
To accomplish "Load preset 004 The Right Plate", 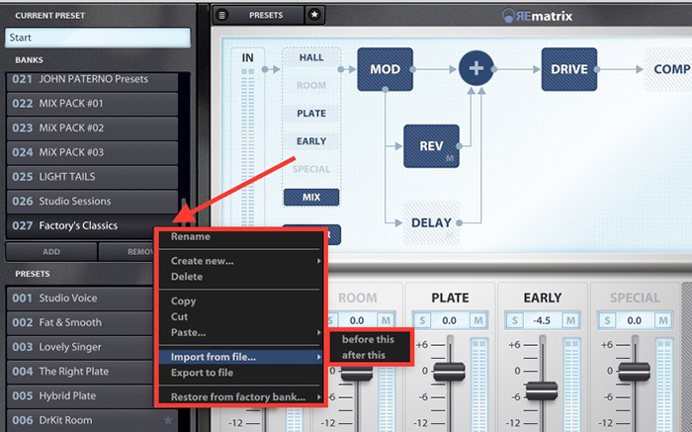I will click(x=79, y=372).
